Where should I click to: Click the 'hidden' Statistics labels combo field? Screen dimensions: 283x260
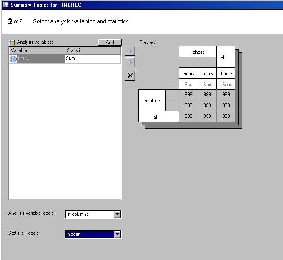(90, 235)
